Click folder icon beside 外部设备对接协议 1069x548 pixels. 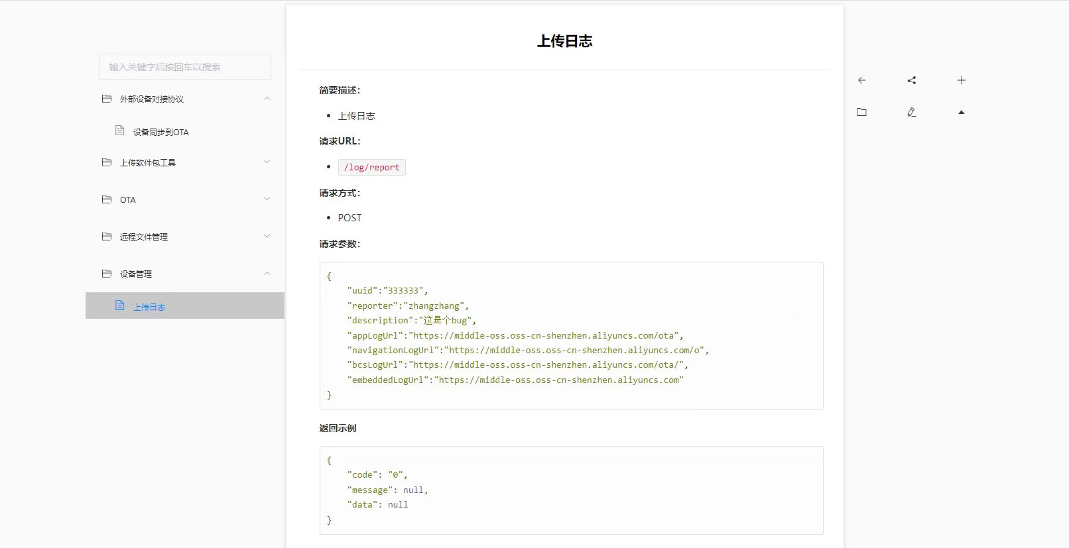pyautogui.click(x=107, y=99)
